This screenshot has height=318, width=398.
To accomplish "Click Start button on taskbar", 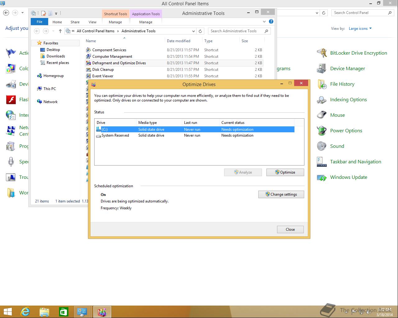I will pos(7,312).
